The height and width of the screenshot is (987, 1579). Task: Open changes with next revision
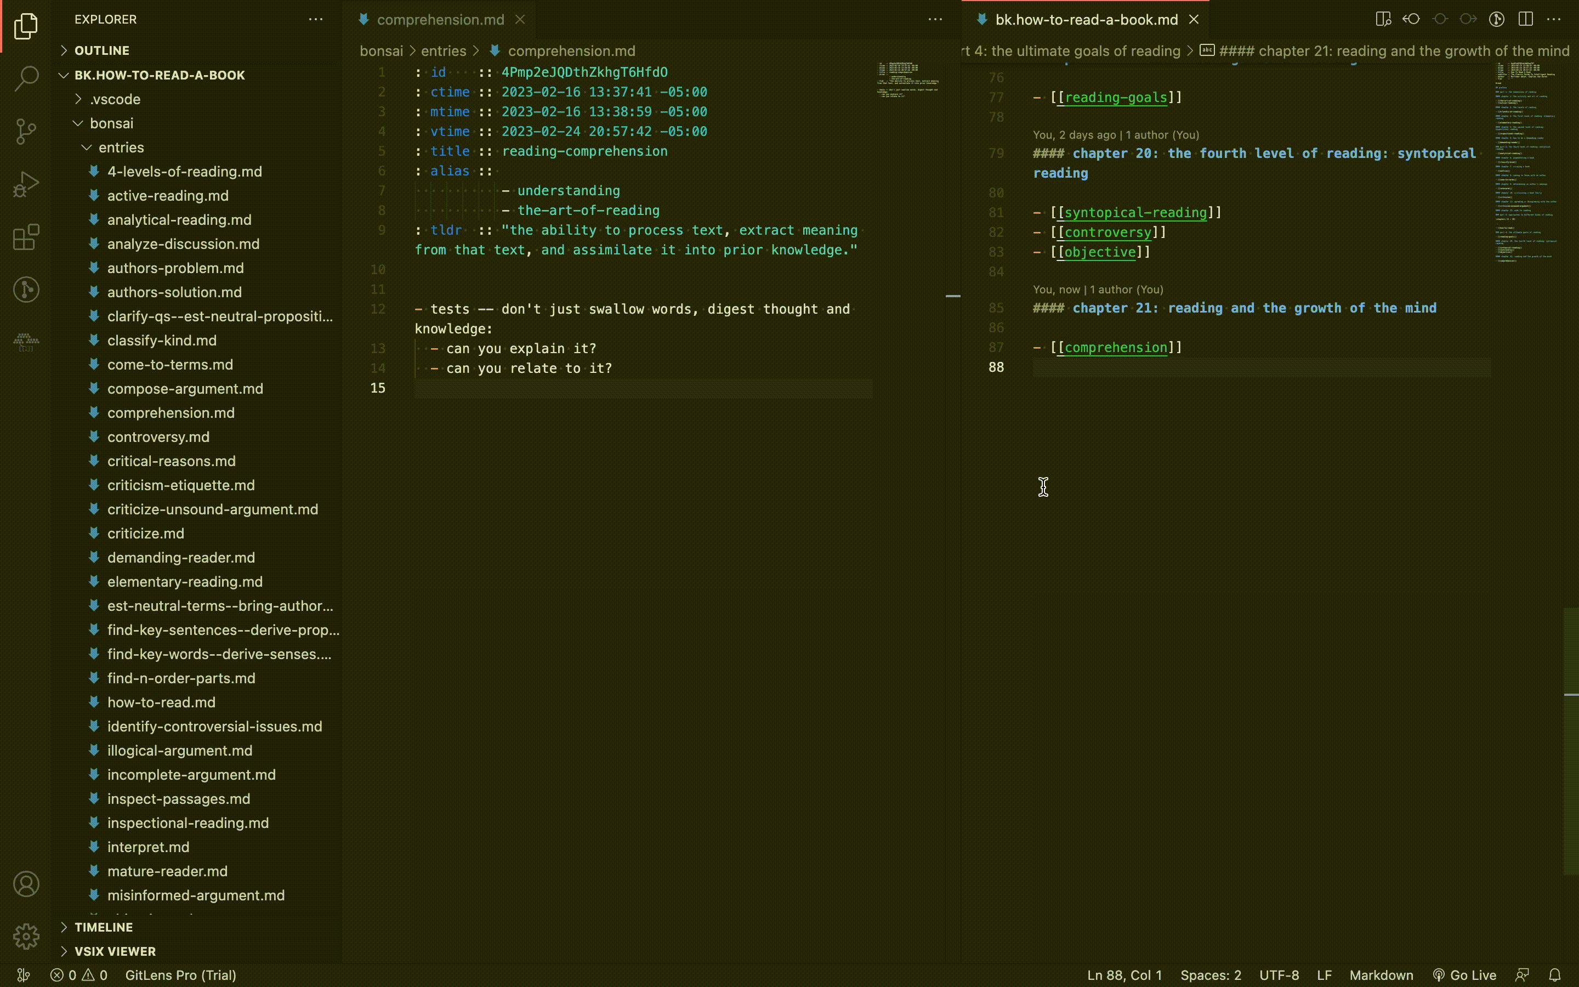(1468, 19)
